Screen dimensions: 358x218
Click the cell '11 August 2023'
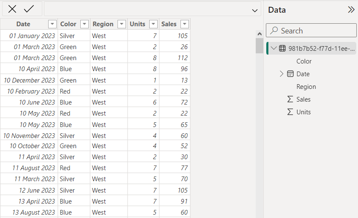point(29,168)
